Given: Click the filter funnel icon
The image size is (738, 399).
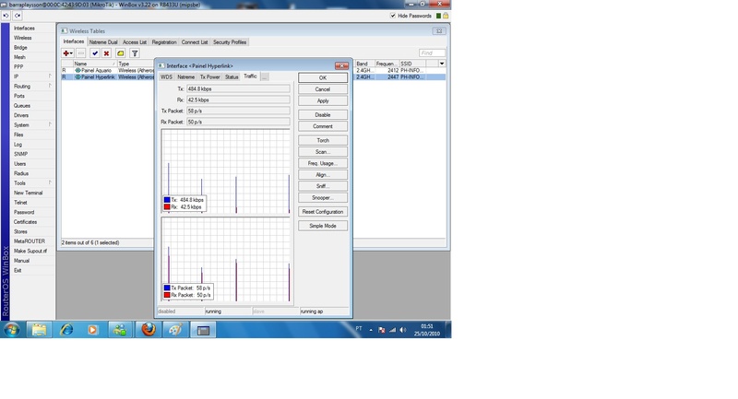Looking at the screenshot, I should pos(135,53).
